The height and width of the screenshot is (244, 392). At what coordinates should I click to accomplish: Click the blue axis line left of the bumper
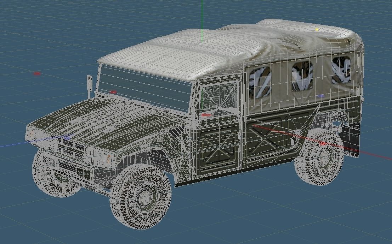coord(13,145)
